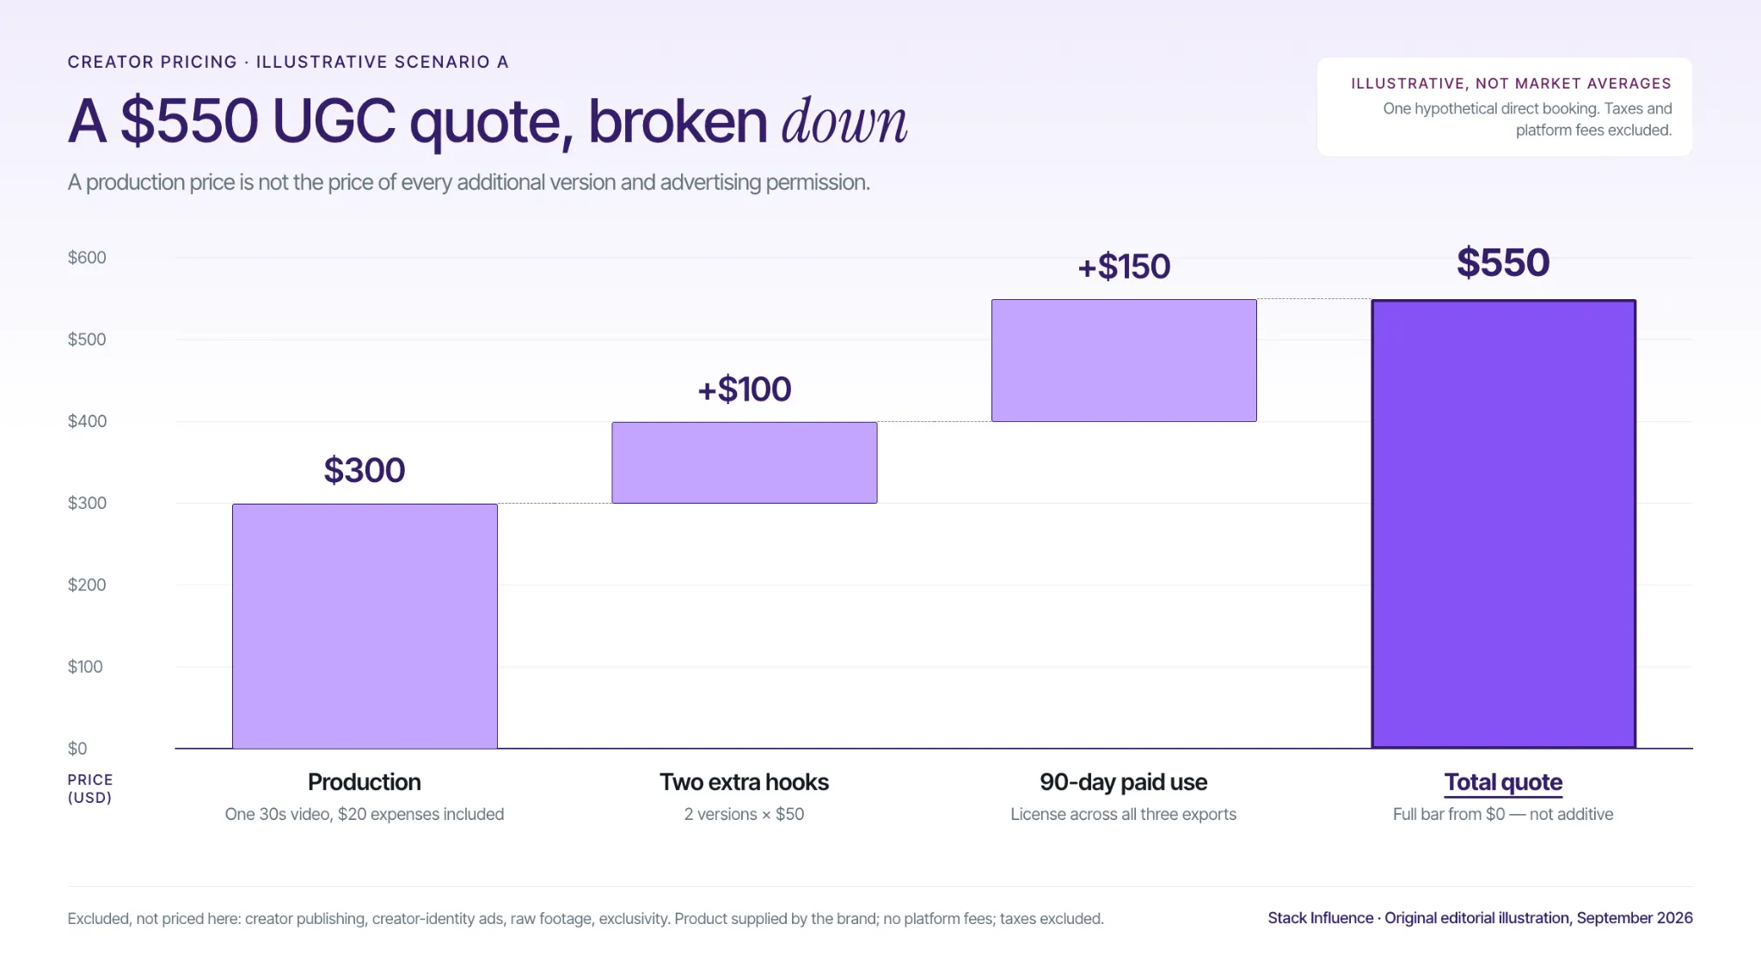Viewport: 1761px width, 979px height.
Task: Click the Illustrative, not market averages note box
Action: coord(1505,107)
